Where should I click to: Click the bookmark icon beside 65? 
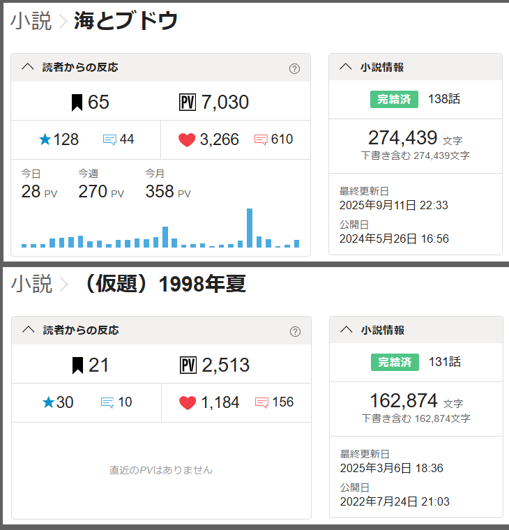pyautogui.click(x=77, y=103)
